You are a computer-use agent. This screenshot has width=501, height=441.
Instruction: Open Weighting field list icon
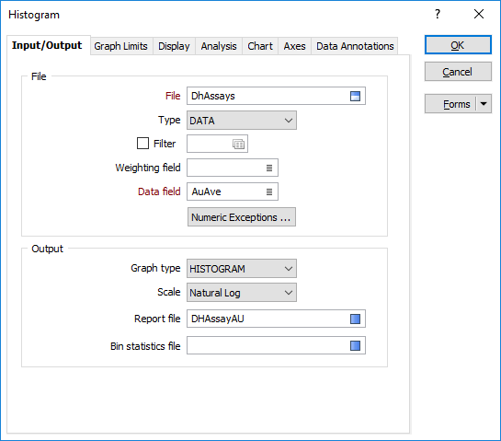pyautogui.click(x=269, y=168)
